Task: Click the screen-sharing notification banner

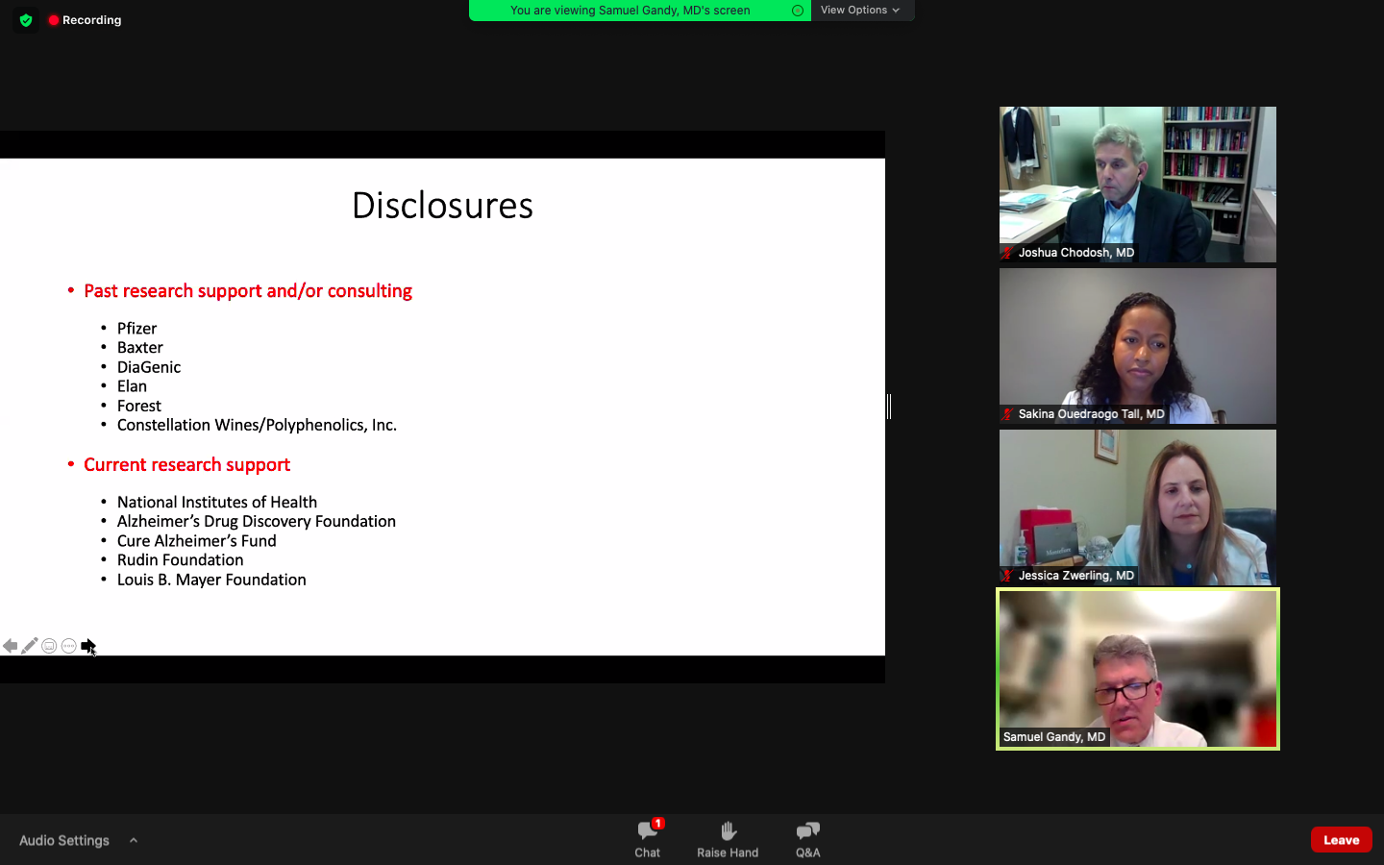Action: coord(640,10)
